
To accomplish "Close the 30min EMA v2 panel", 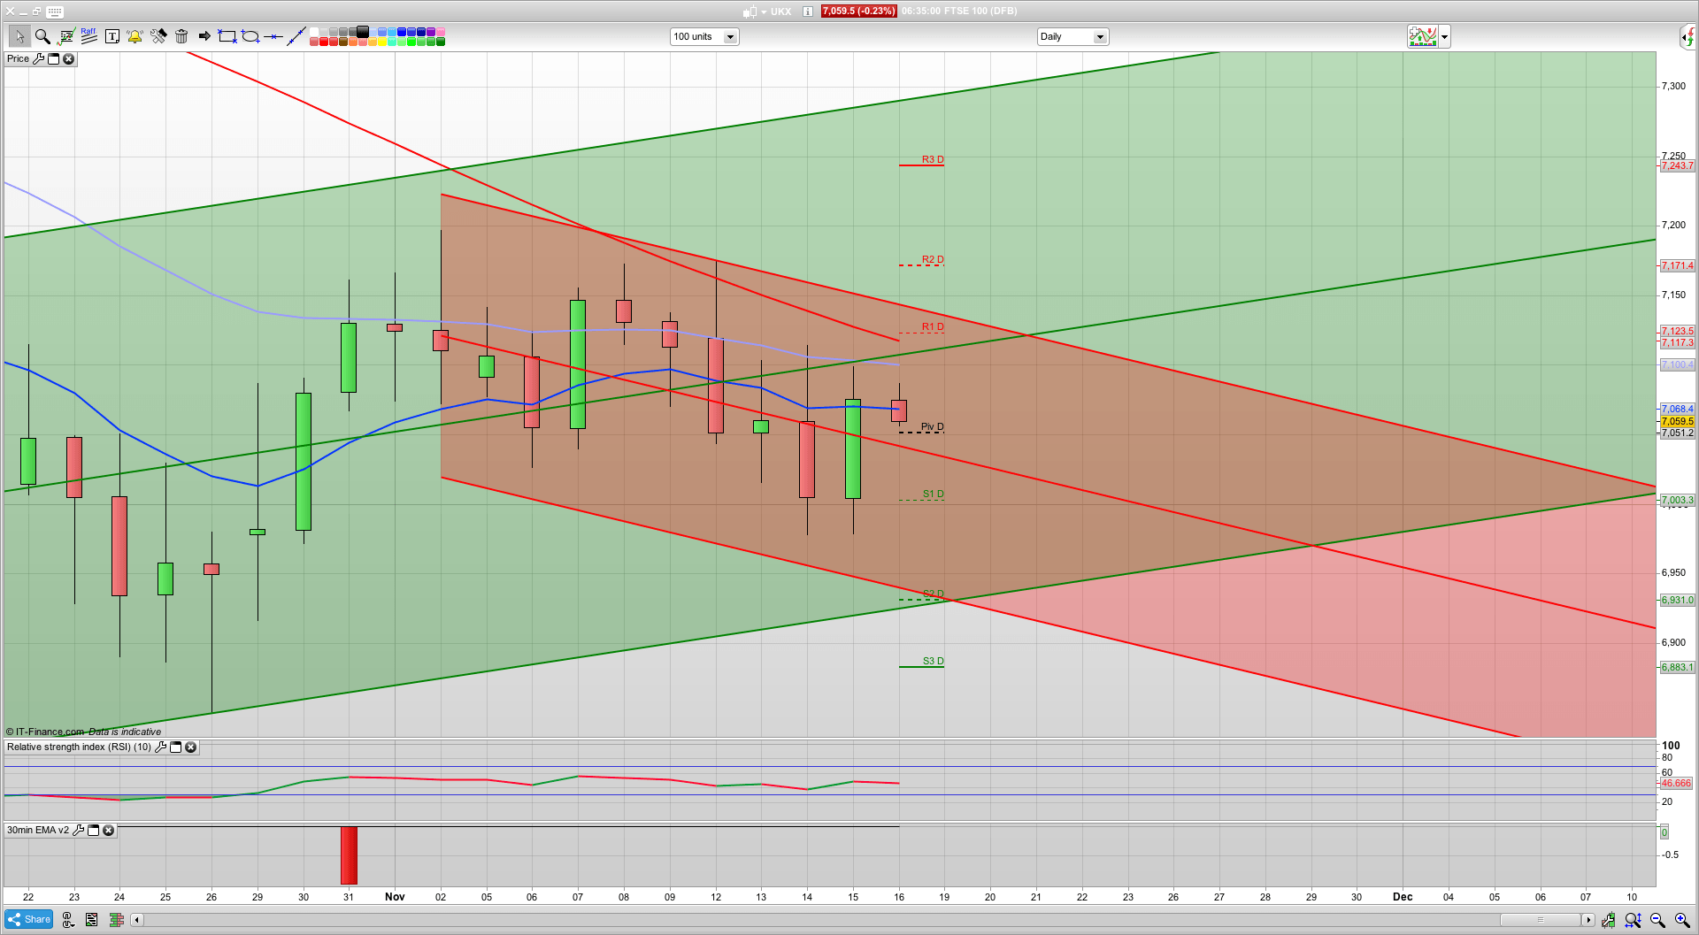I will [108, 831].
